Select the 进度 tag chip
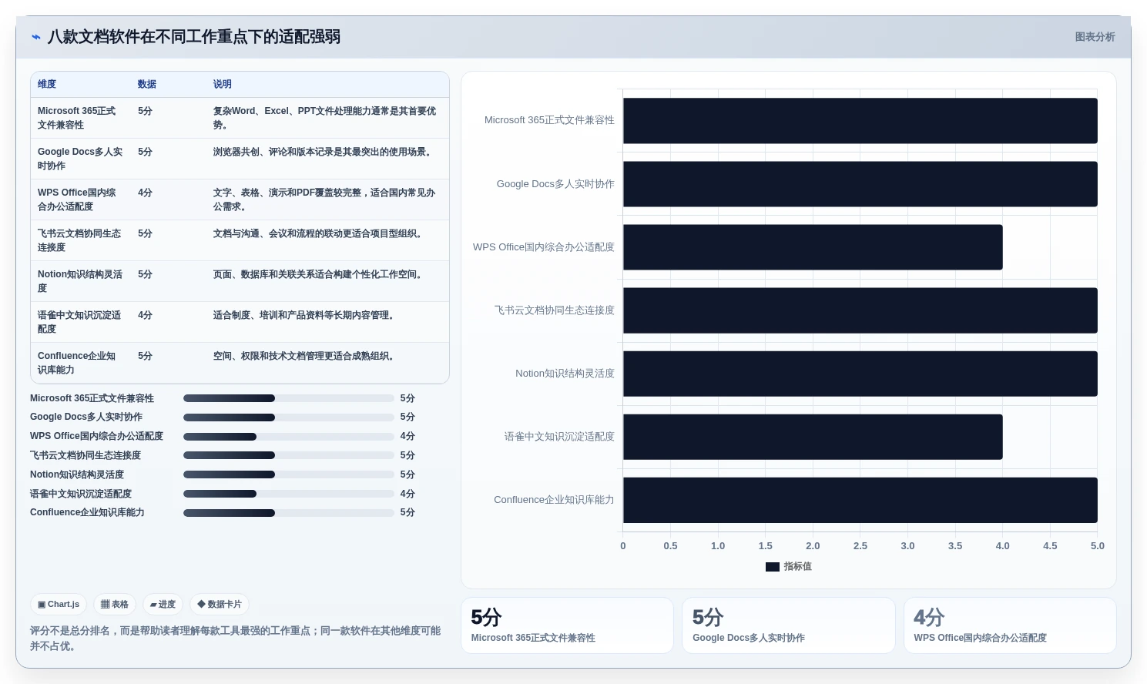Viewport: 1147px width, 684px height. [x=163, y=605]
